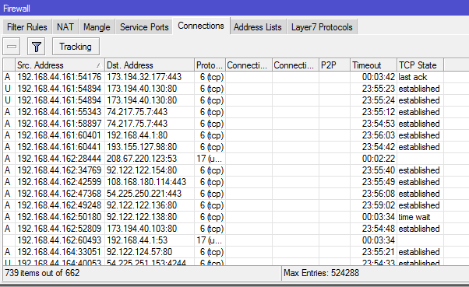Sort by Src. Address column header

pyautogui.click(x=59, y=65)
